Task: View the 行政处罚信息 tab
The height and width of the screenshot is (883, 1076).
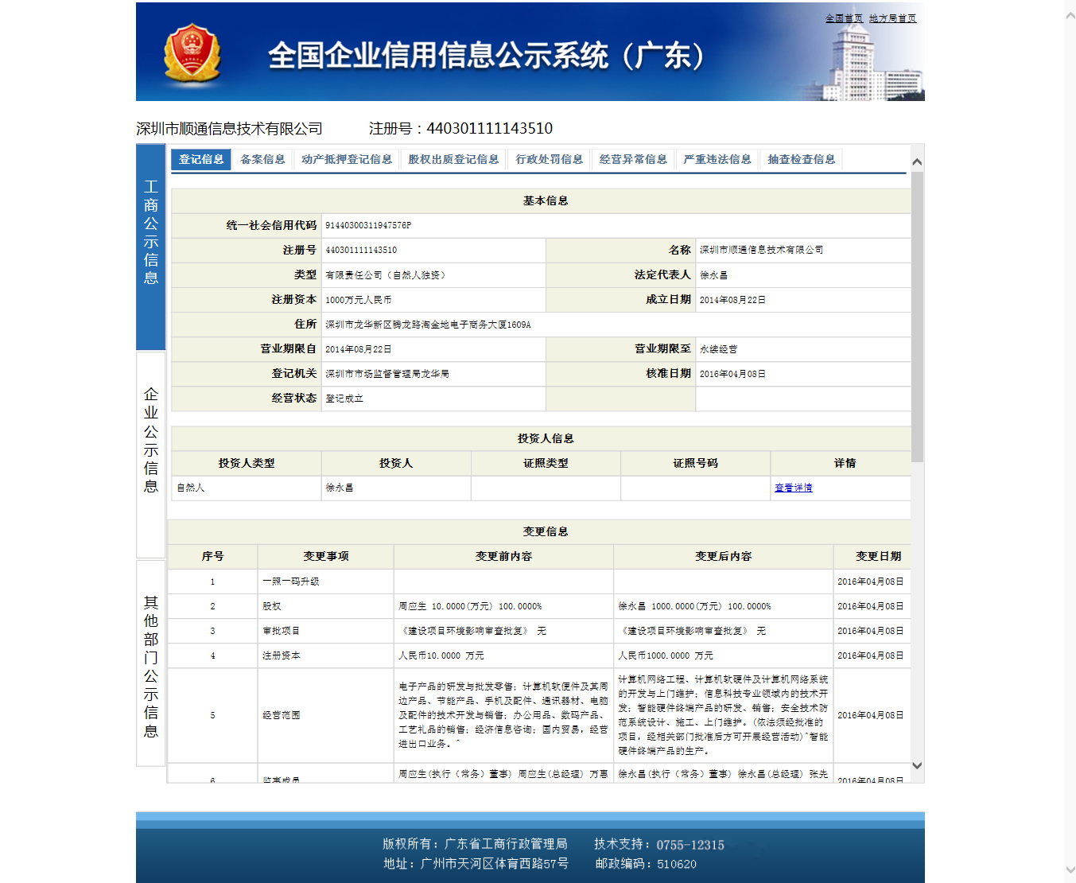Action: point(549,159)
